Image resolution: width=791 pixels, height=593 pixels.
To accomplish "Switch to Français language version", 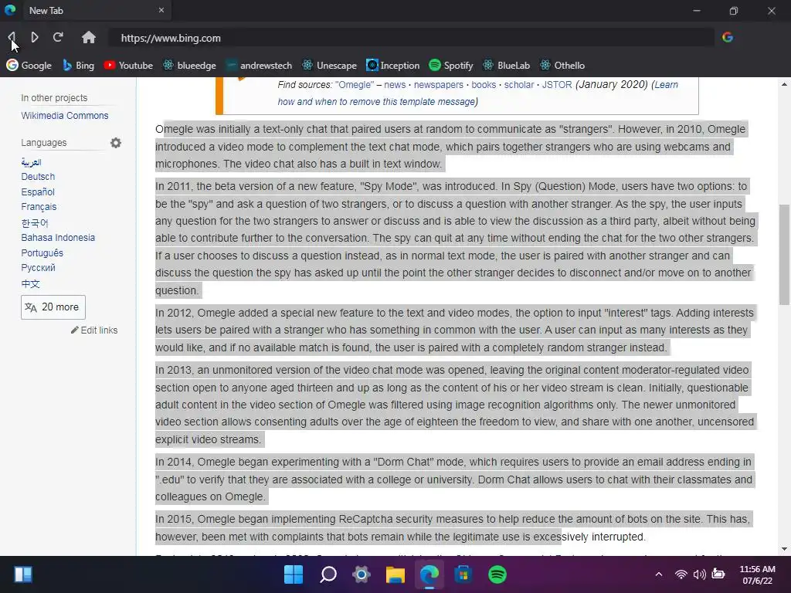I will (x=39, y=207).
